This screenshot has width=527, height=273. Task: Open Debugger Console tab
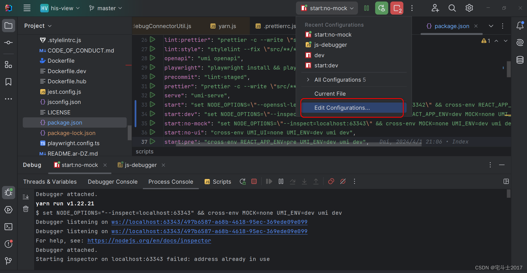[x=113, y=182]
